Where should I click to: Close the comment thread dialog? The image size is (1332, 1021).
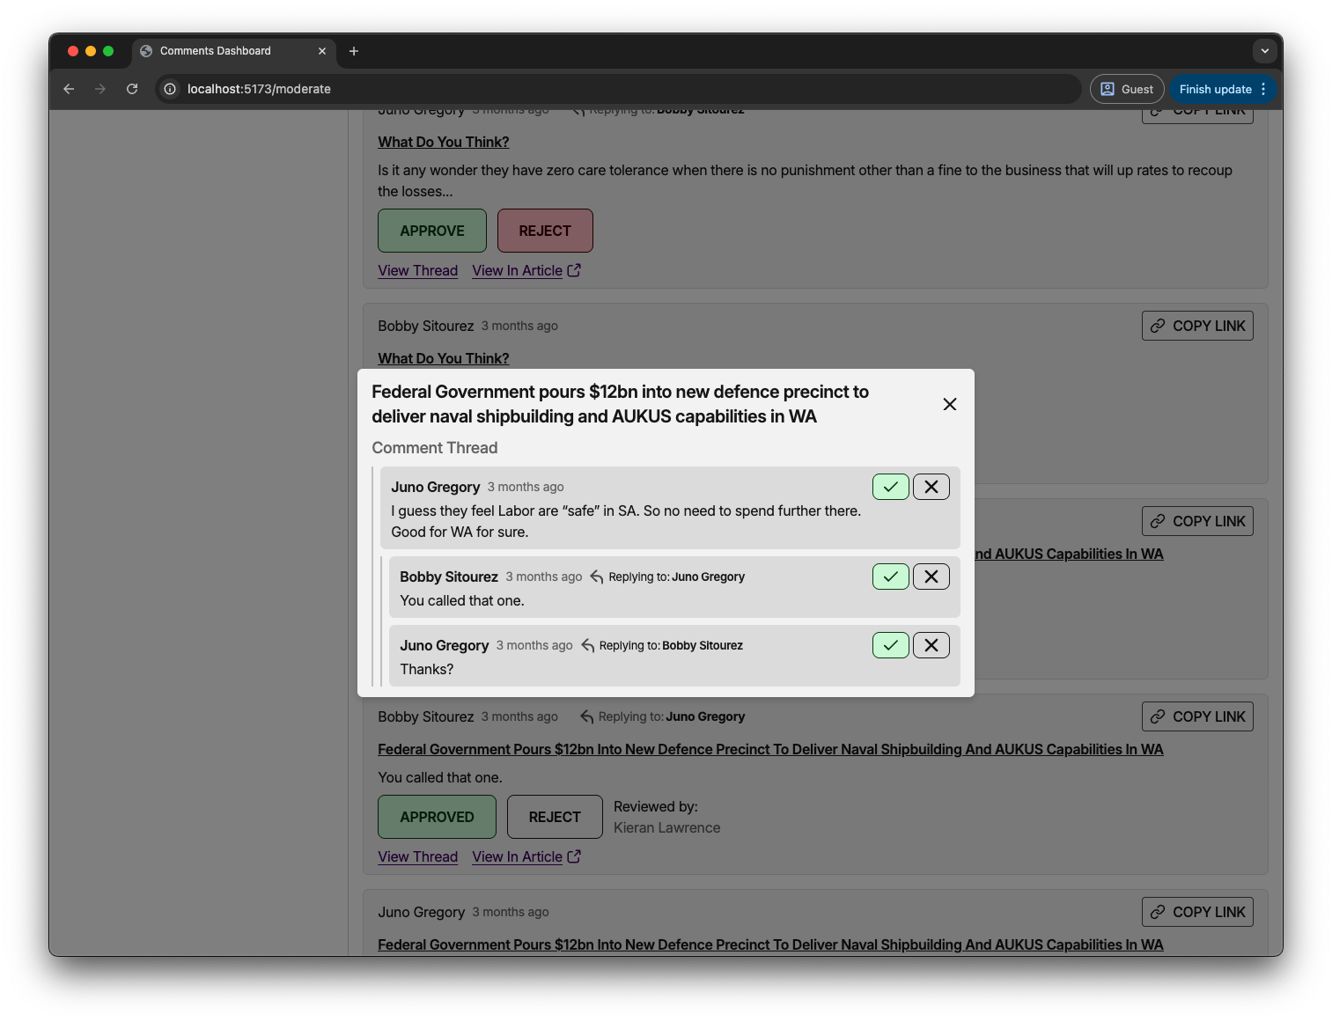[x=949, y=404]
